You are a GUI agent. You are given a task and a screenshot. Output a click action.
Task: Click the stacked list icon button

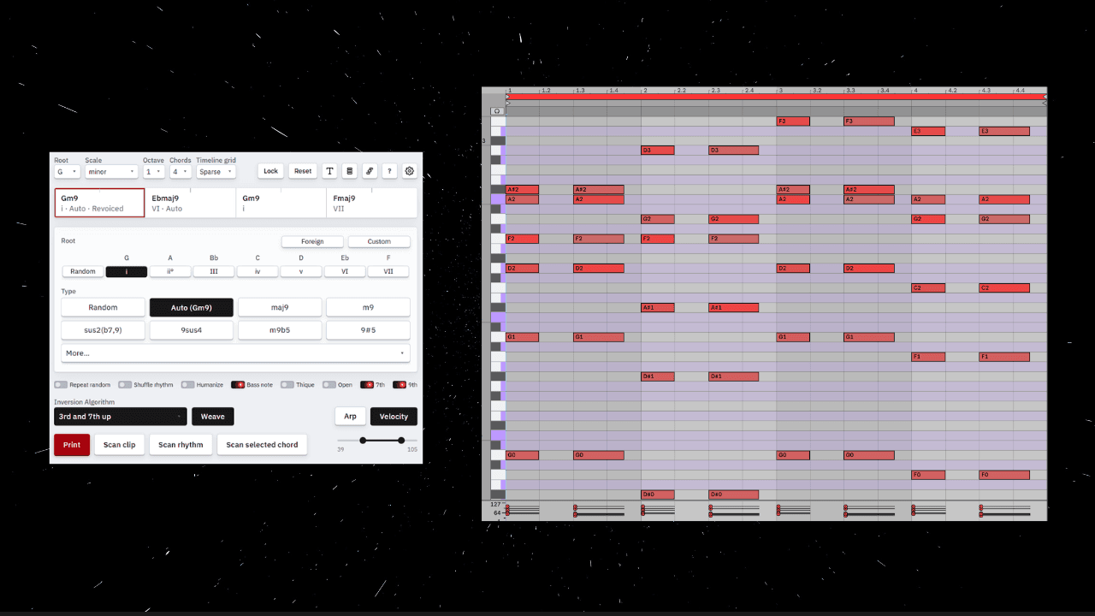pyautogui.click(x=350, y=171)
